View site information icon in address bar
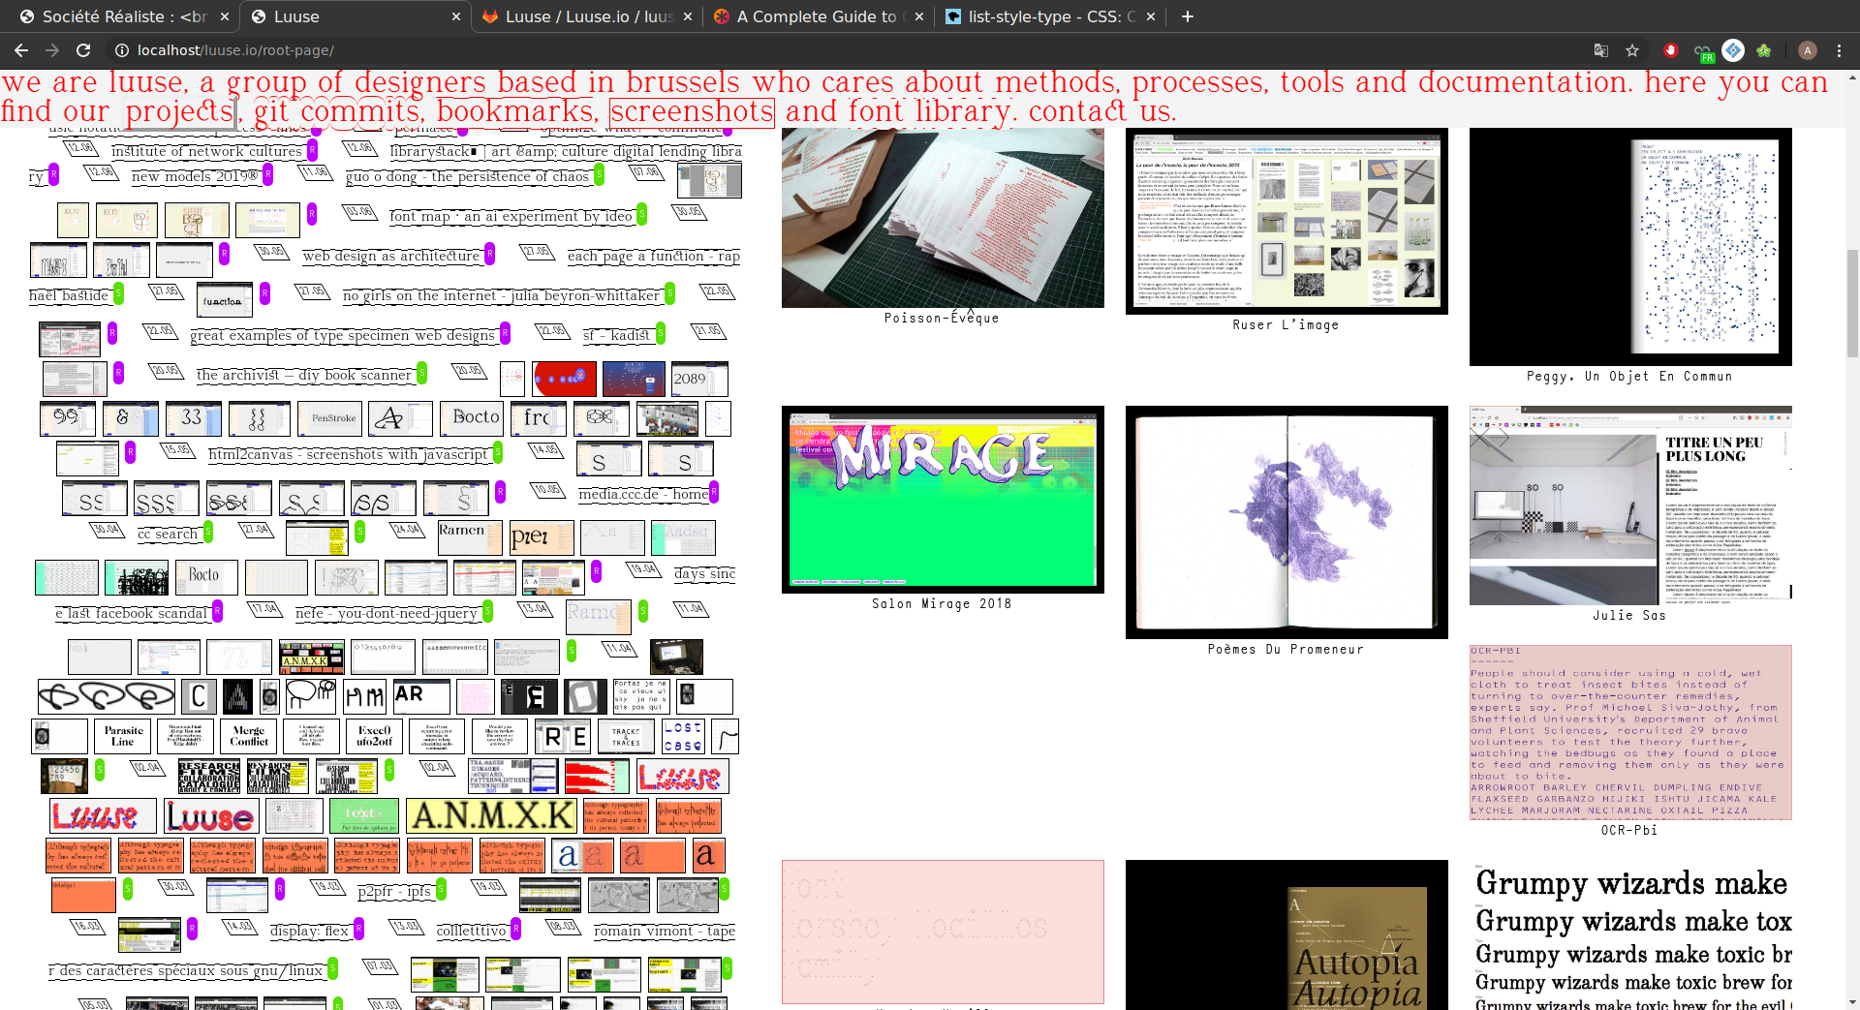Image resolution: width=1860 pixels, height=1010 pixels. click(x=122, y=50)
